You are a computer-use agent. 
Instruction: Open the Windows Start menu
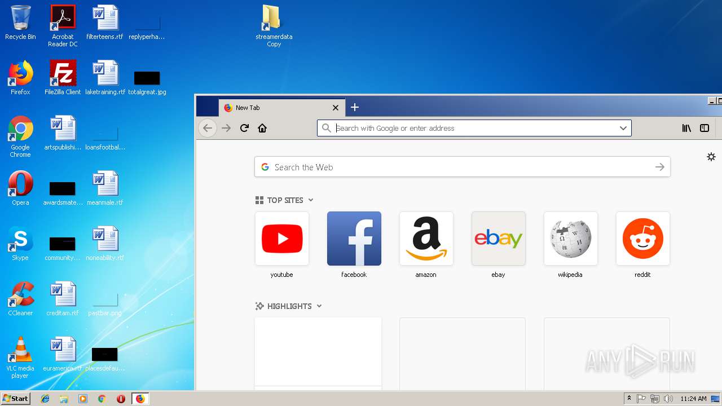(16, 398)
